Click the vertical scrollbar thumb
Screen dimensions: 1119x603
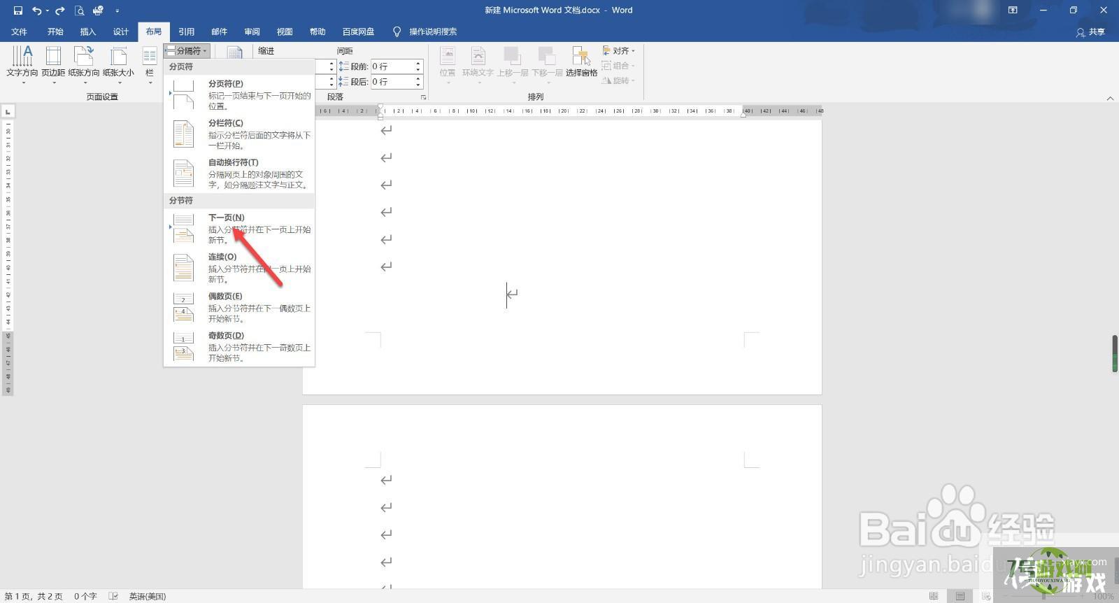[1115, 354]
